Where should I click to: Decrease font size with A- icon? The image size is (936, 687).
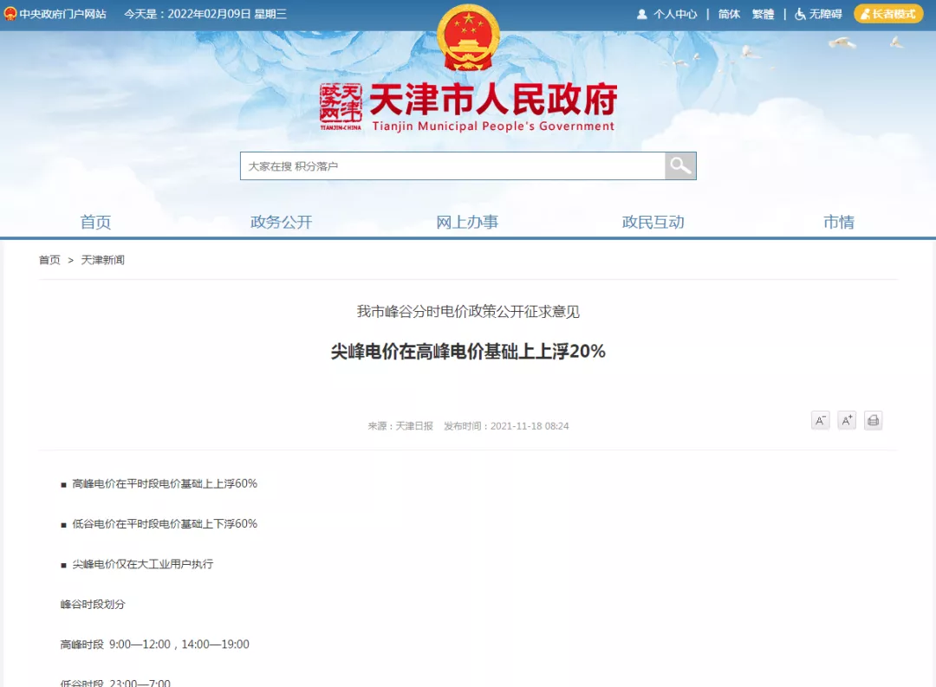820,420
